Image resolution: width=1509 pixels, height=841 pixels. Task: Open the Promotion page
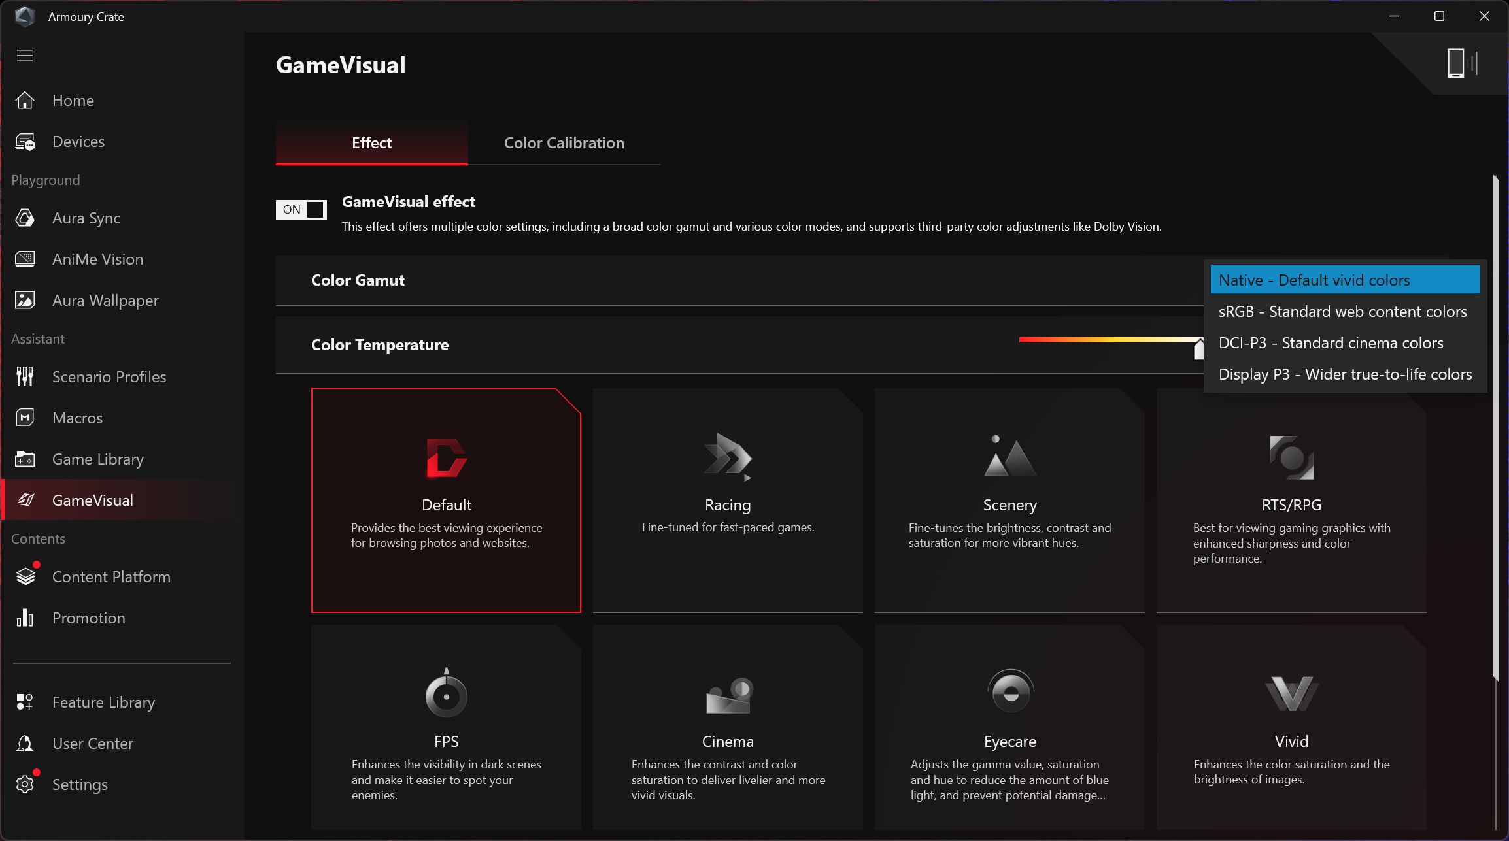[x=89, y=618]
